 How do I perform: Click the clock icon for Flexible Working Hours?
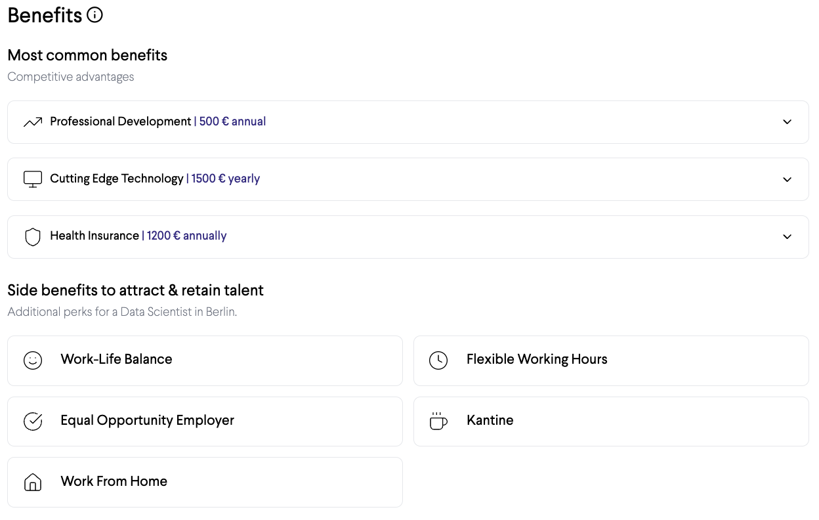pos(438,360)
